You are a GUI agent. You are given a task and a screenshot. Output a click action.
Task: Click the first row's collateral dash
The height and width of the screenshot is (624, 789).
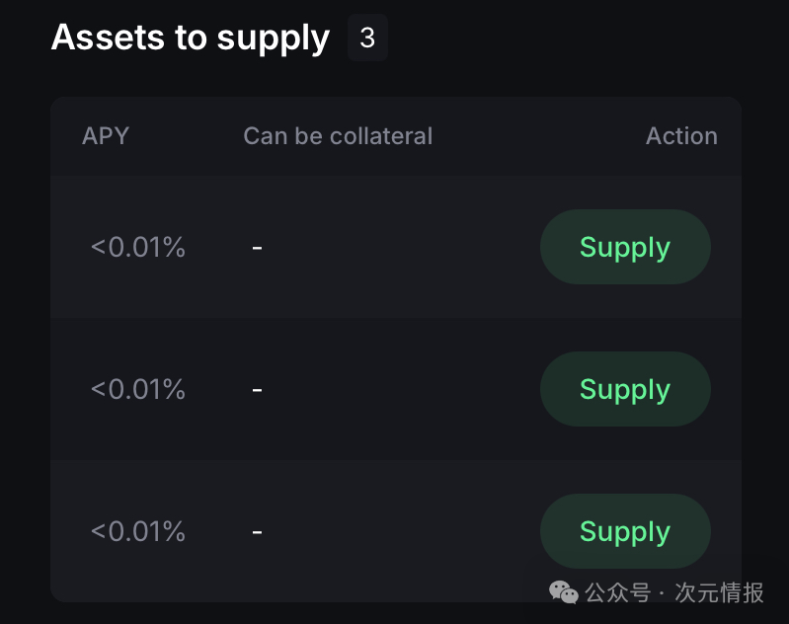pyautogui.click(x=257, y=248)
